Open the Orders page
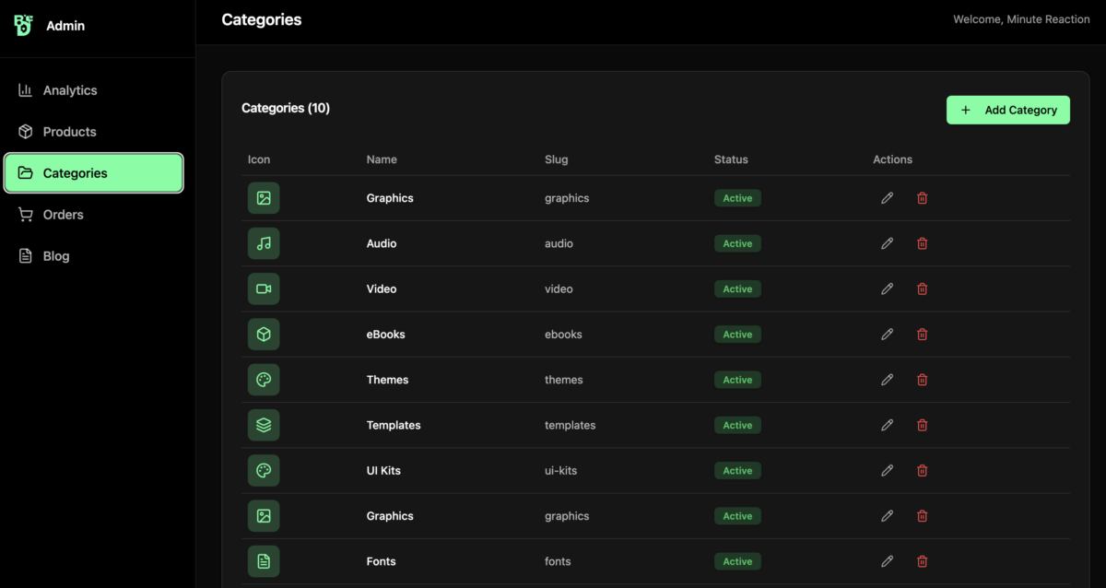This screenshot has height=588, width=1106. (63, 215)
